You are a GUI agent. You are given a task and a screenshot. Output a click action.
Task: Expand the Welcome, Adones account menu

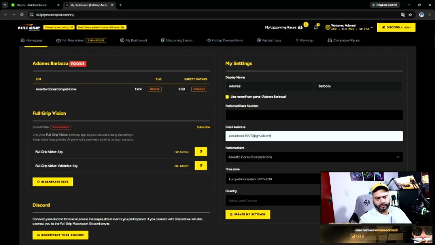pyautogui.click(x=349, y=27)
